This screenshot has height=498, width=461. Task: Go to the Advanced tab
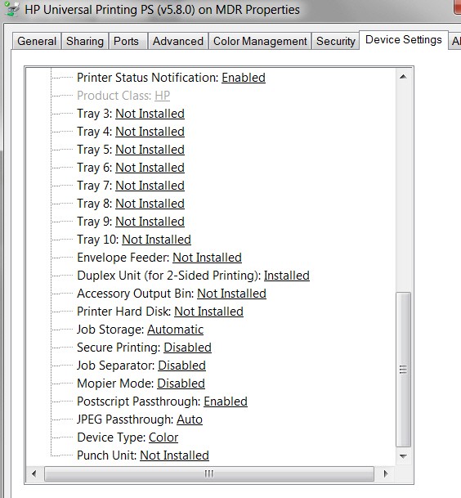(178, 41)
